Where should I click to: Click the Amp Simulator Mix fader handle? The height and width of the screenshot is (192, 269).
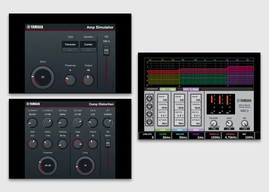click(x=106, y=50)
